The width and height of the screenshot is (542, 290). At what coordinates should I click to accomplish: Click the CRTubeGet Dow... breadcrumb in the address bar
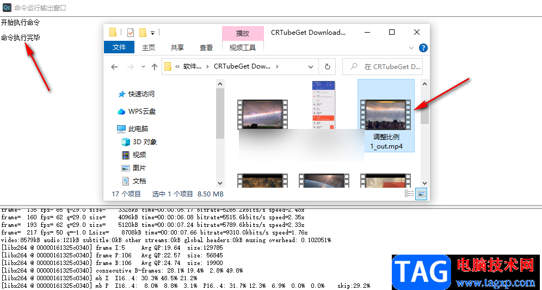[242, 66]
